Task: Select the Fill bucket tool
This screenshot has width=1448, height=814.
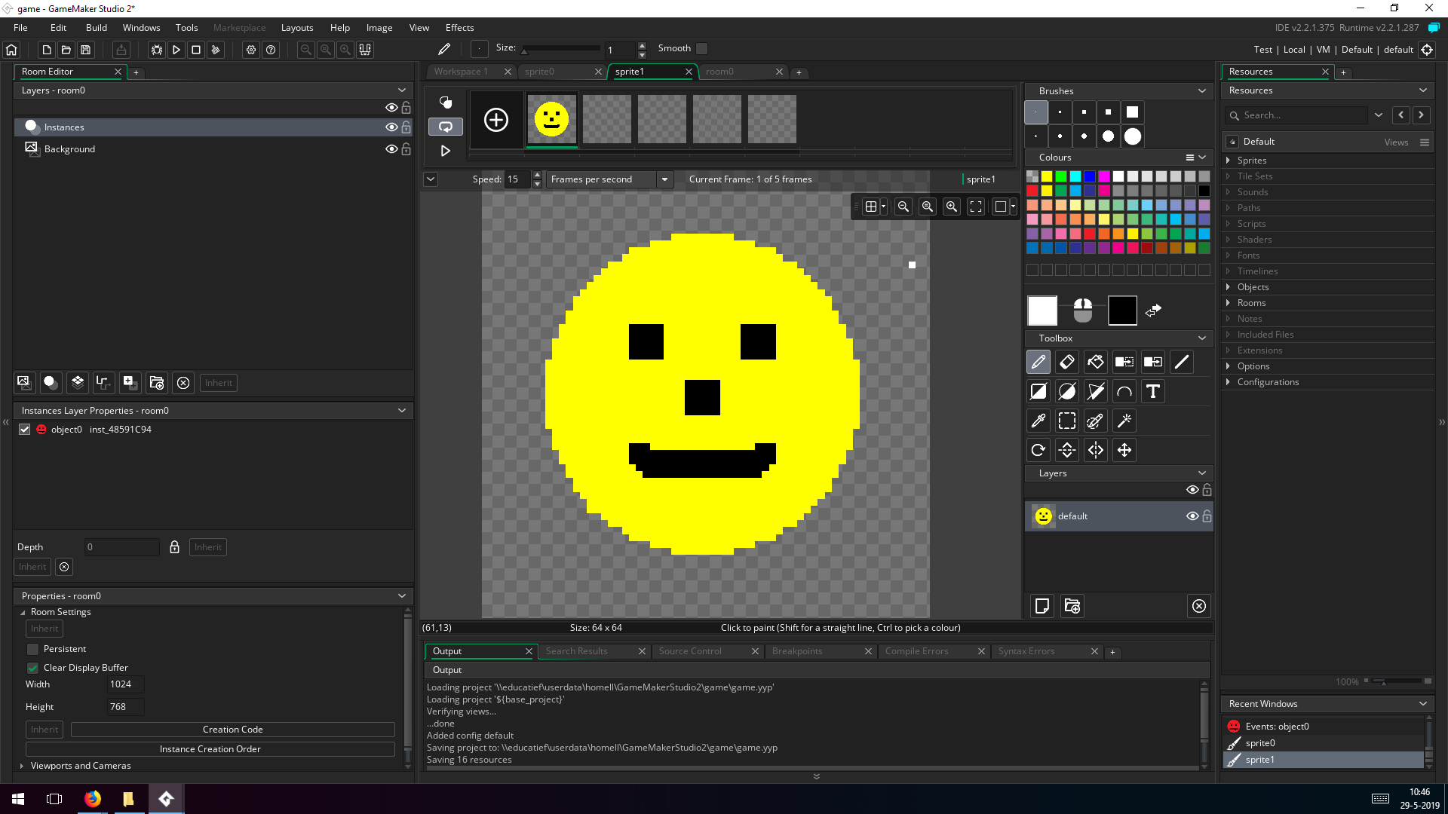Action: [1095, 363]
